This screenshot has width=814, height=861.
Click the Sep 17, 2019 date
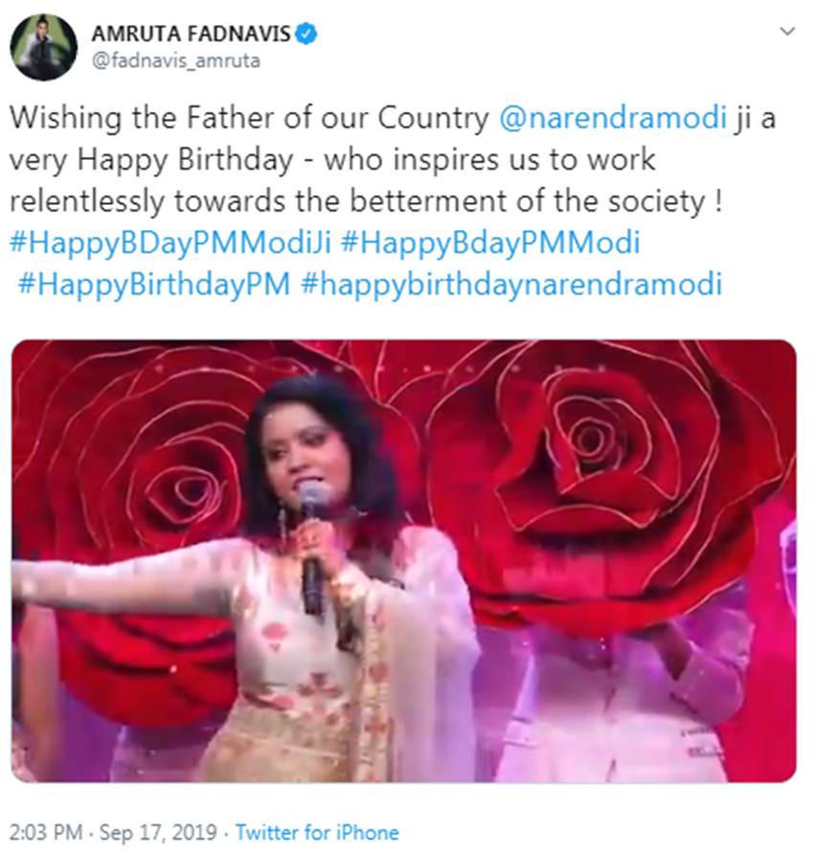(159, 832)
